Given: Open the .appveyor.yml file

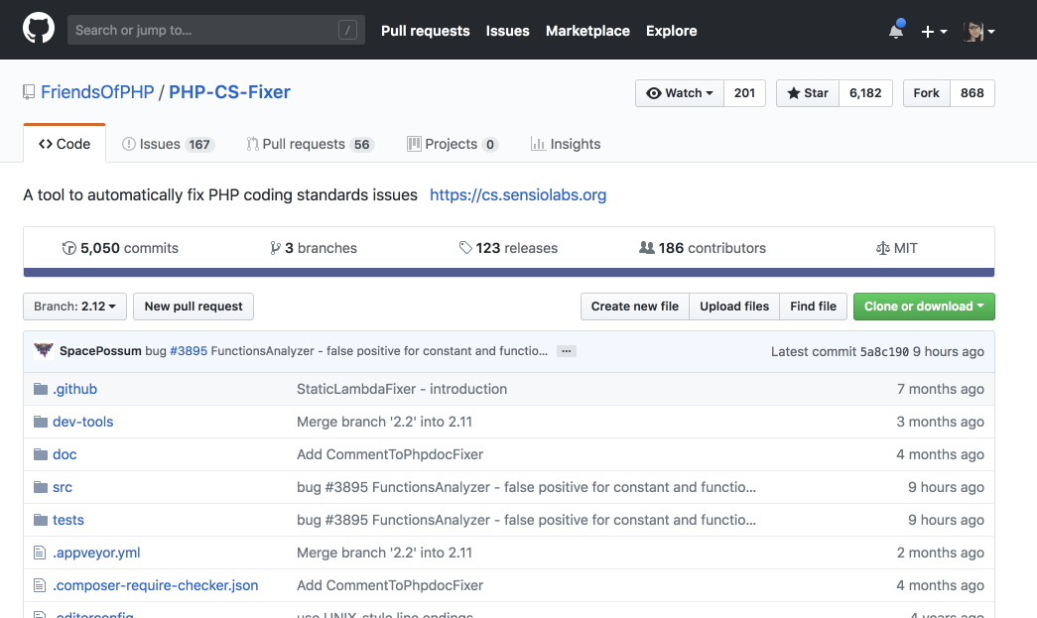Looking at the screenshot, I should pos(96,553).
